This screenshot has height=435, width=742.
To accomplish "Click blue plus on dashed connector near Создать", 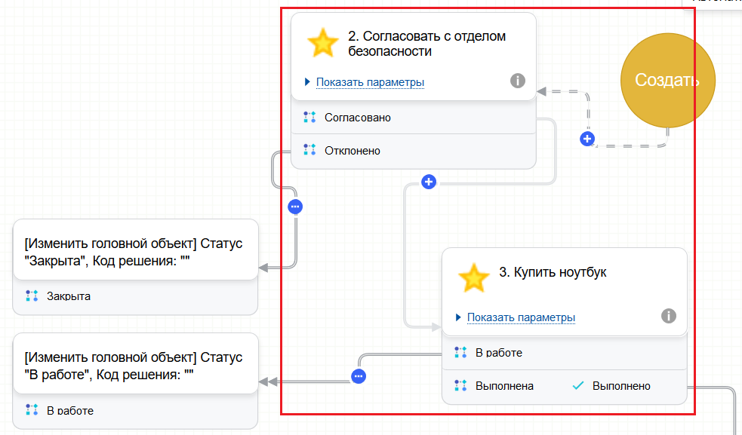I will point(587,139).
